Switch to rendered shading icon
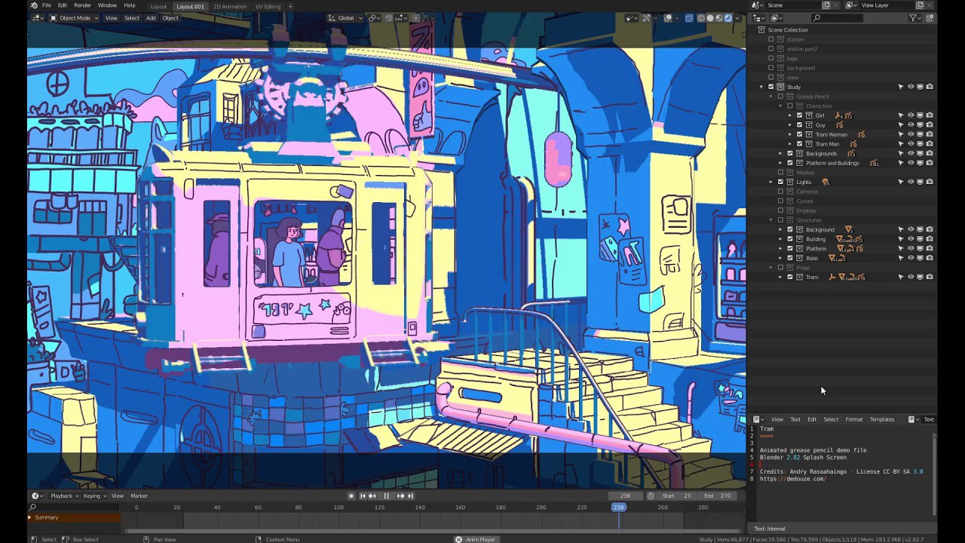The width and height of the screenshot is (965, 543). pyautogui.click(x=728, y=18)
